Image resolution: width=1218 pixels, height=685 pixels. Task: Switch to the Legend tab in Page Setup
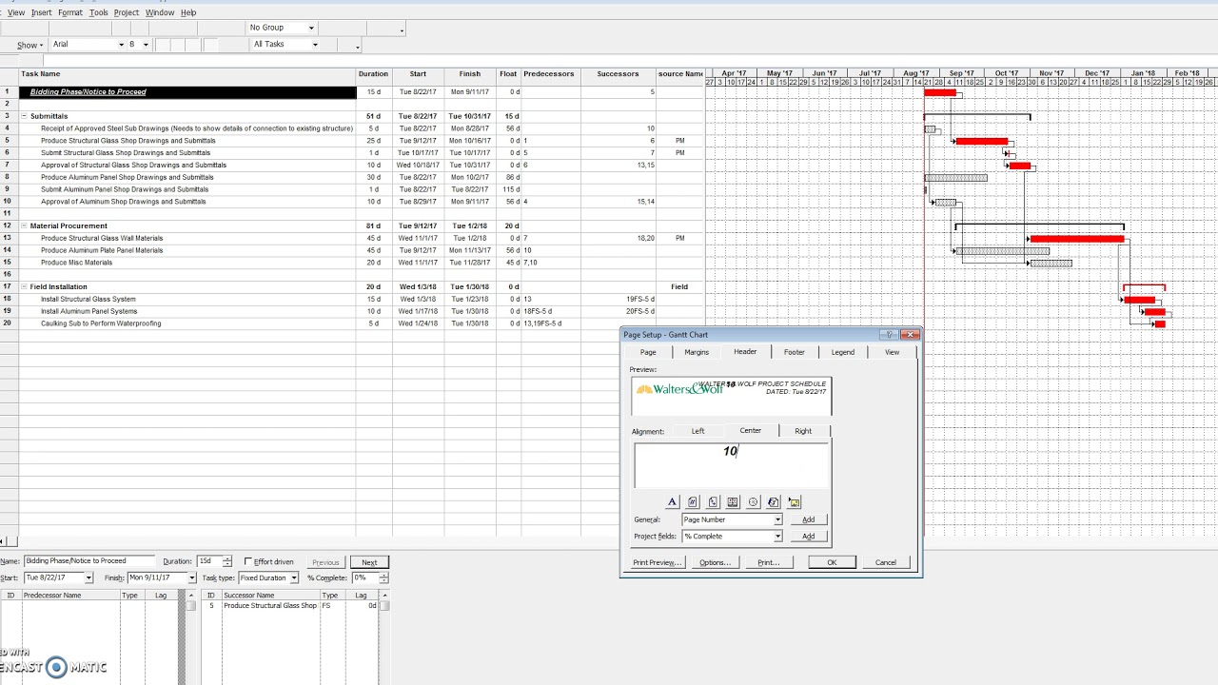(x=843, y=352)
